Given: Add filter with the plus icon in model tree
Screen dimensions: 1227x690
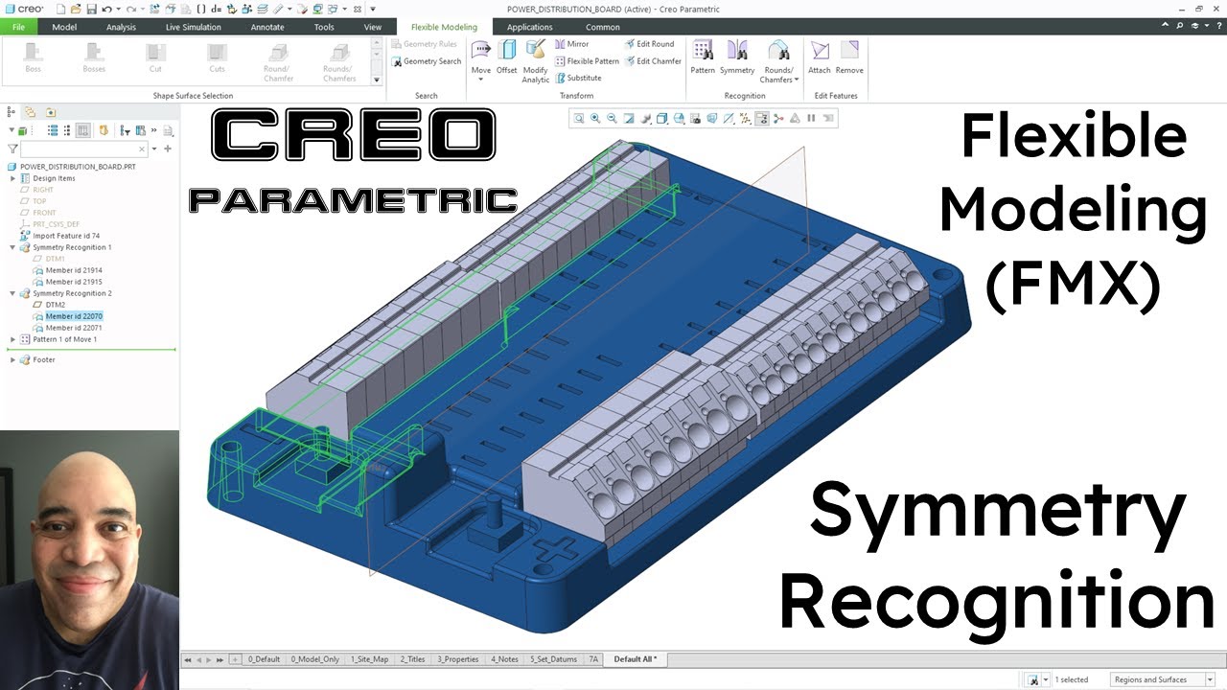Looking at the screenshot, I should pos(168,149).
